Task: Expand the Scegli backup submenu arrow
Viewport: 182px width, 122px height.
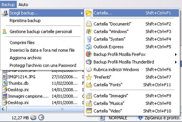Action: click(x=82, y=13)
